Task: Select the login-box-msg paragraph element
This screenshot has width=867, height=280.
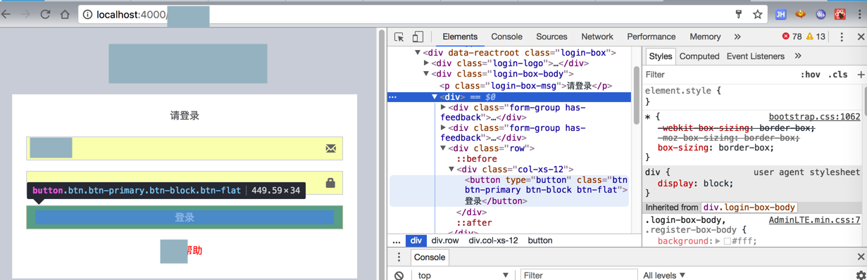Action: pos(525,86)
